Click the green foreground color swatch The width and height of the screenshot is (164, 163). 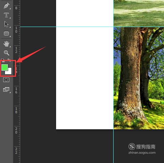point(5,67)
